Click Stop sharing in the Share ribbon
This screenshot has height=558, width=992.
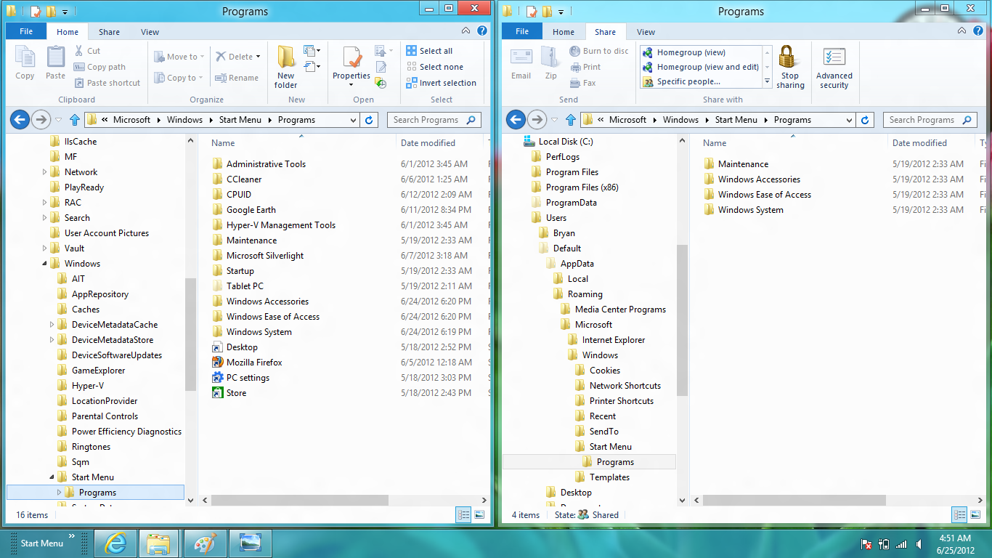[790, 67]
